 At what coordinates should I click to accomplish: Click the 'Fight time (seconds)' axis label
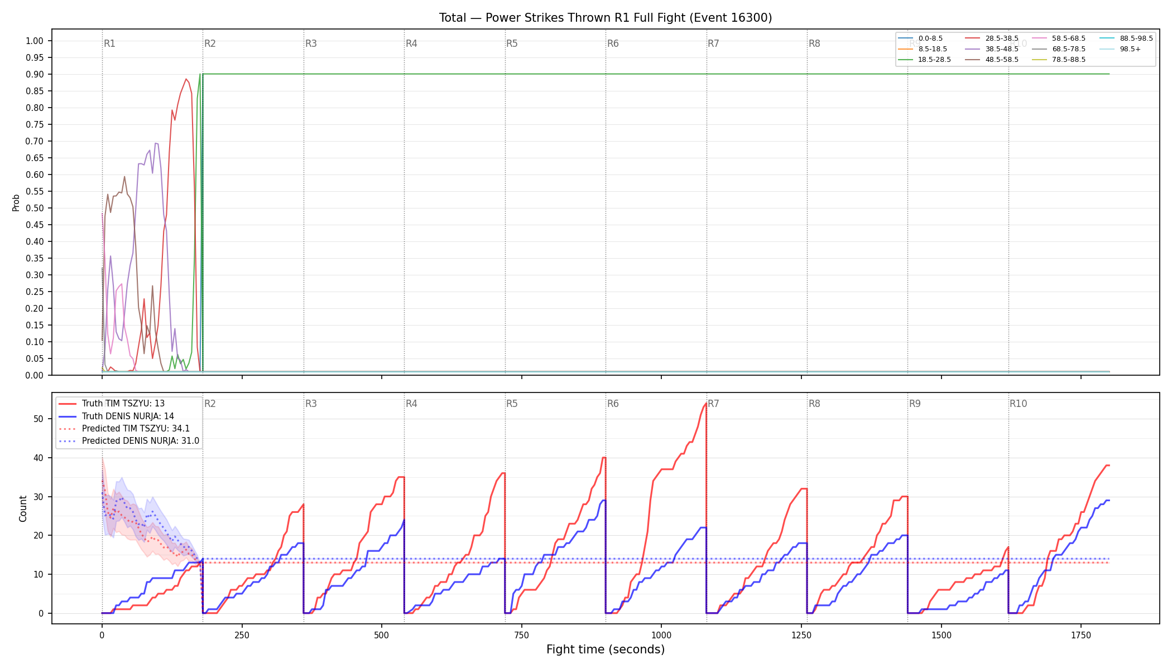point(606,649)
